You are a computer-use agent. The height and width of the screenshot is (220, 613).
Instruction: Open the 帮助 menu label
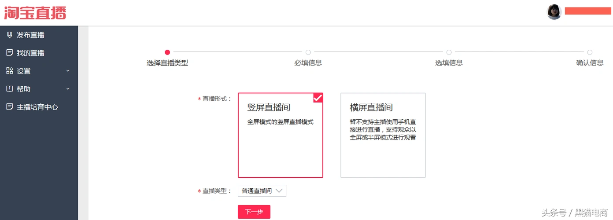tap(24, 89)
